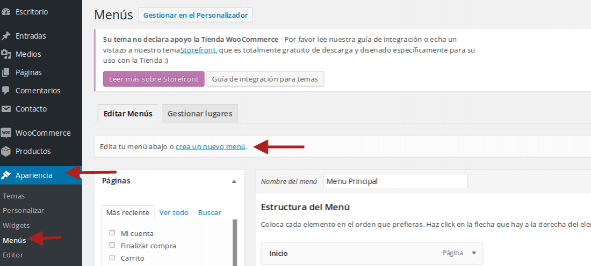Expand the Inicio menu item arrow
The image size is (591, 266).
[x=474, y=253]
